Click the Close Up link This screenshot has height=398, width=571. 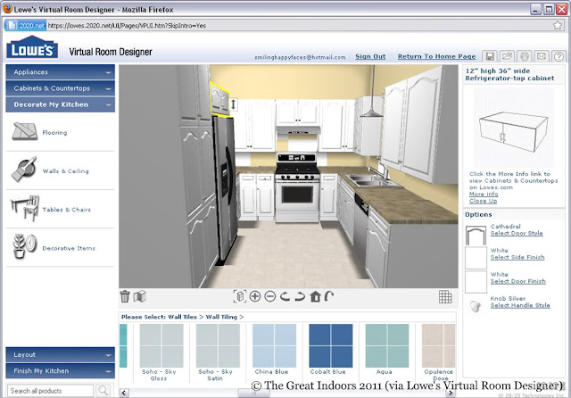[x=484, y=201]
